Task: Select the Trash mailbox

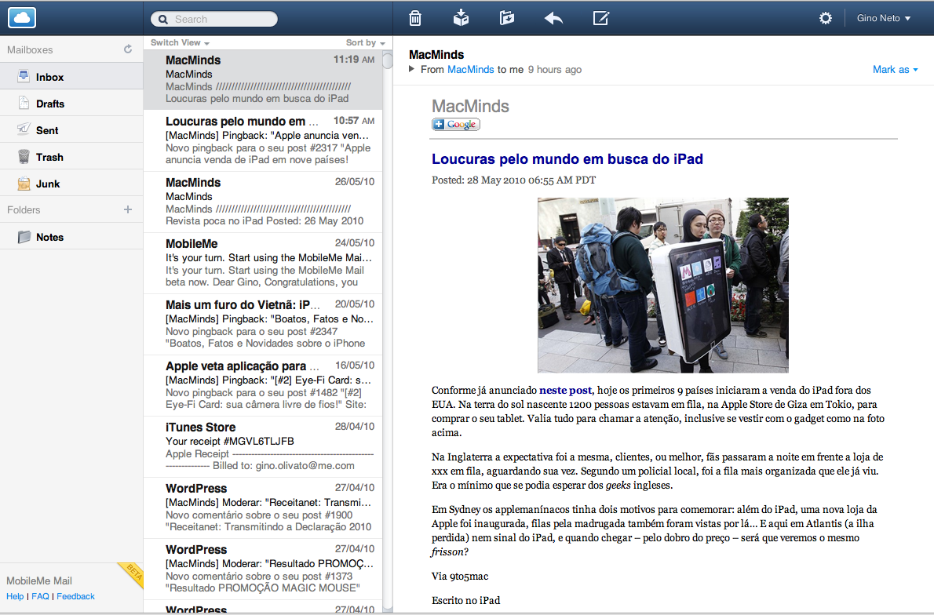Action: [71, 157]
